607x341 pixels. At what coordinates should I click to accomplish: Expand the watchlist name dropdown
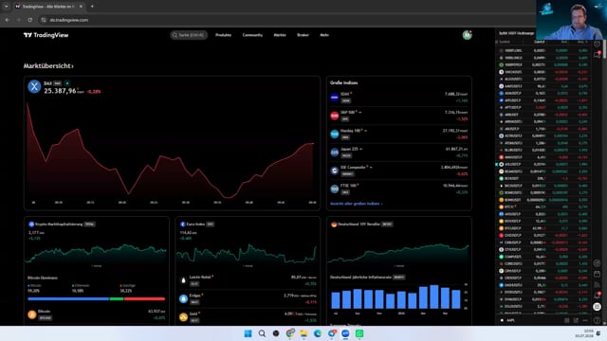(x=516, y=34)
